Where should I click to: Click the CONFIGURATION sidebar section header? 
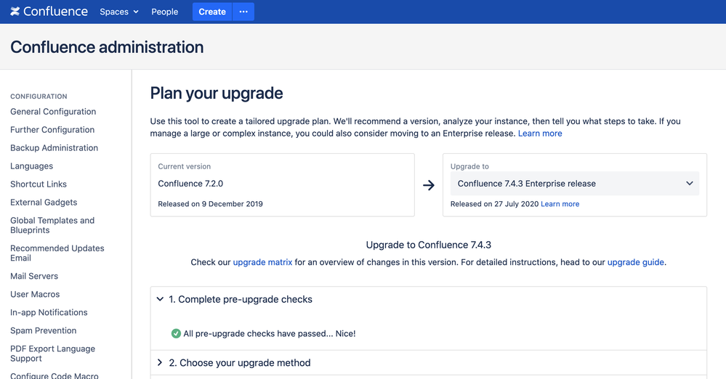pyautogui.click(x=39, y=97)
